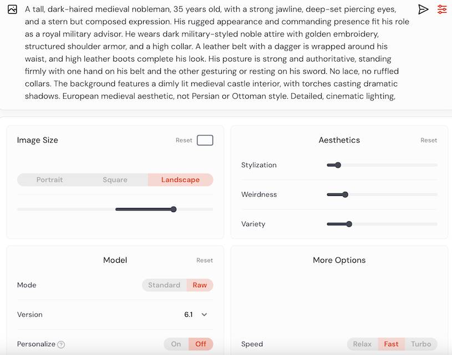This screenshot has width=452, height=355.
Task: Reset the Image Size settings
Action: click(x=184, y=140)
